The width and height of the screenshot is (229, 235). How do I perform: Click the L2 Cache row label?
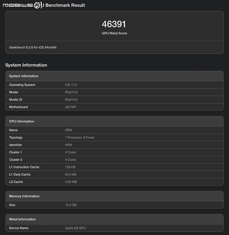click(16, 182)
